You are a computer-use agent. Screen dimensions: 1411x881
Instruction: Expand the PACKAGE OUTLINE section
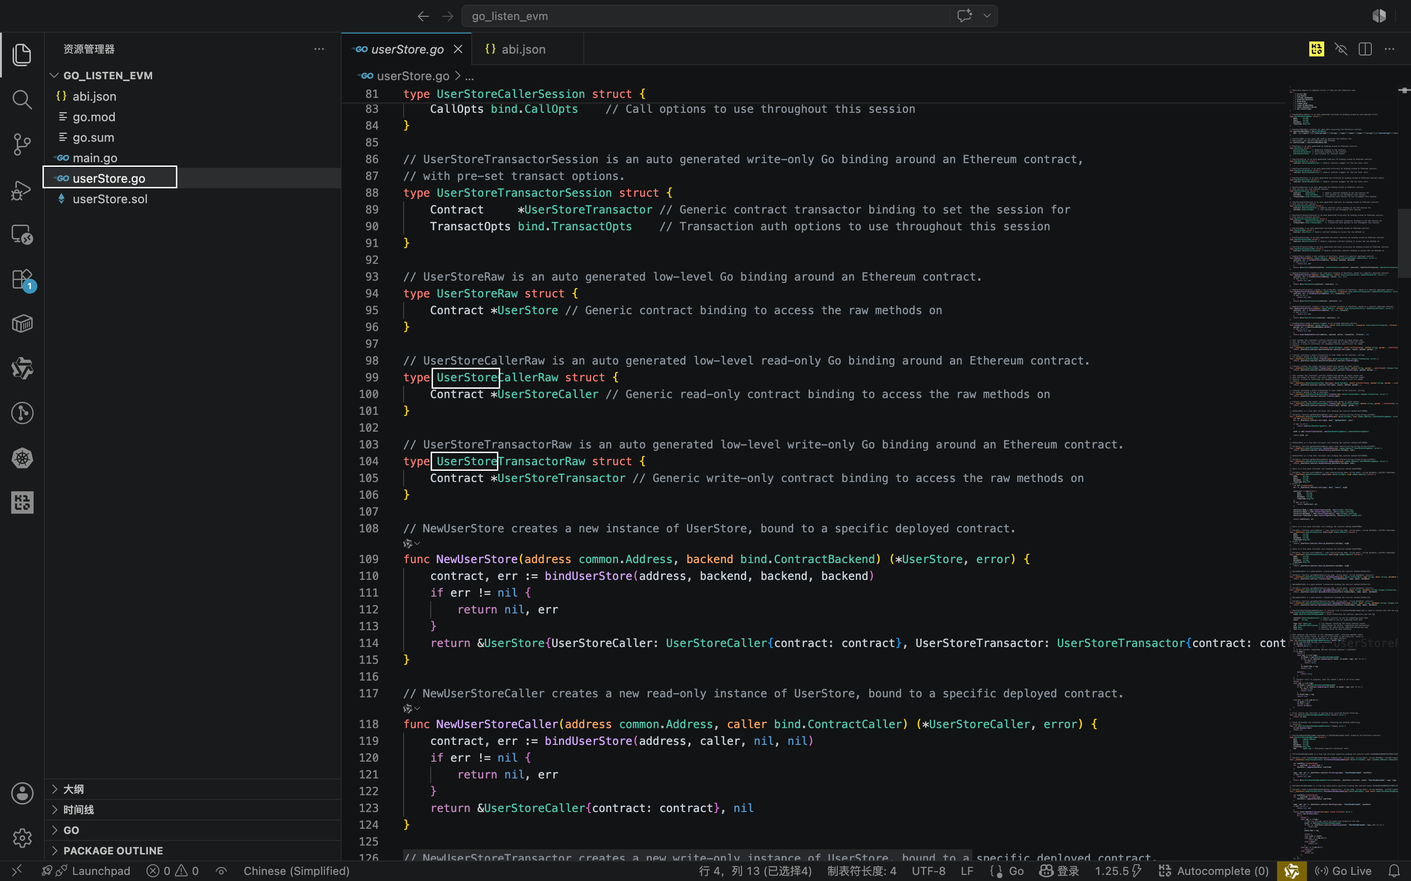193,850
